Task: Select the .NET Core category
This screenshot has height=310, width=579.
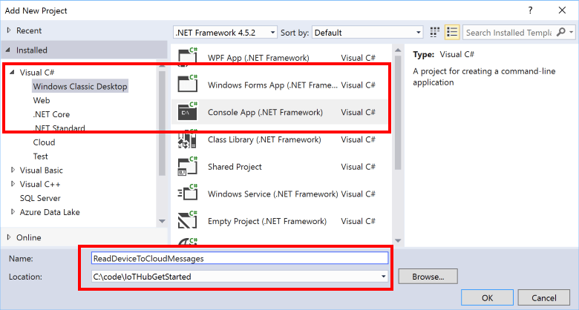Action: pos(51,114)
